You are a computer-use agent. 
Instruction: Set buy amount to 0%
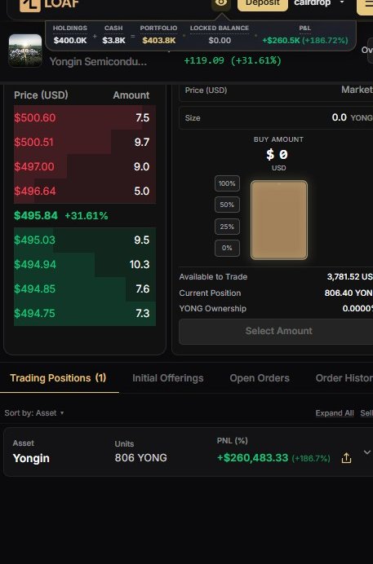pyautogui.click(x=227, y=249)
